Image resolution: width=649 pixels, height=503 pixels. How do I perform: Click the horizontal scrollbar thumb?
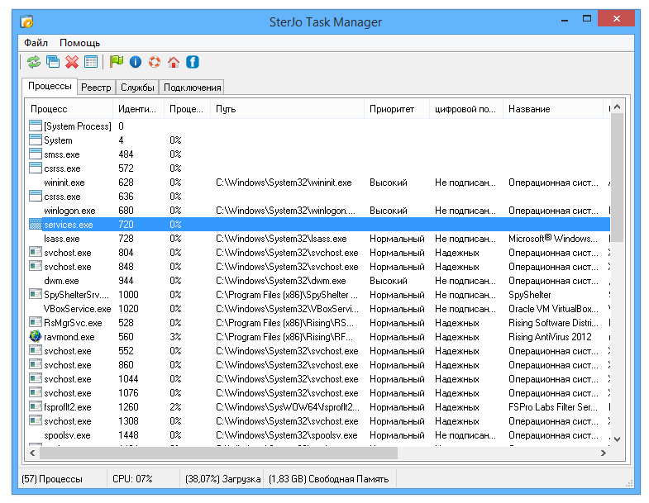click(x=218, y=453)
